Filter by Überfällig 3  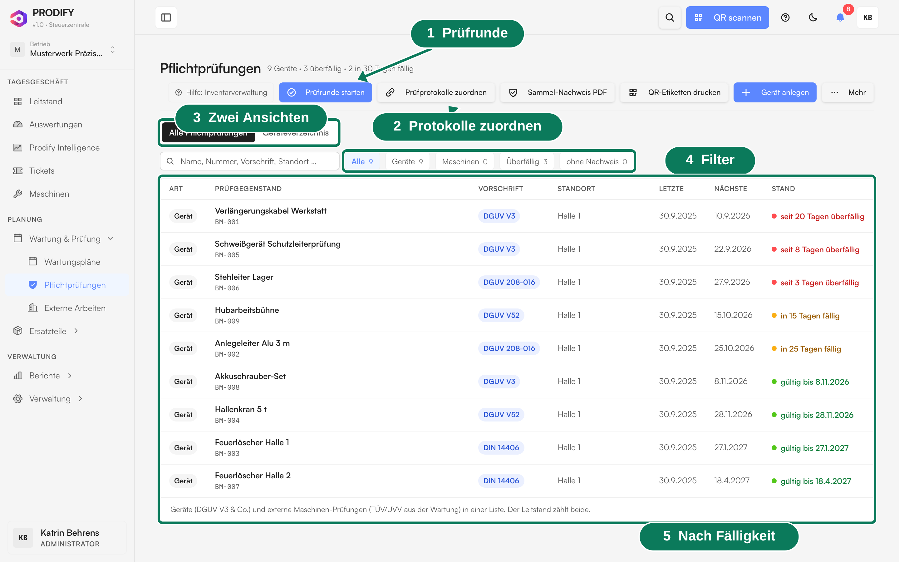point(526,161)
